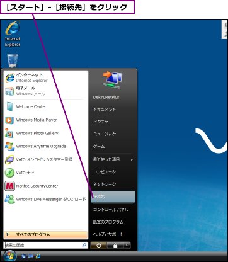Open Windows Photo Gallery
The width and height of the screenshot is (228, 262).
[x=45, y=133]
